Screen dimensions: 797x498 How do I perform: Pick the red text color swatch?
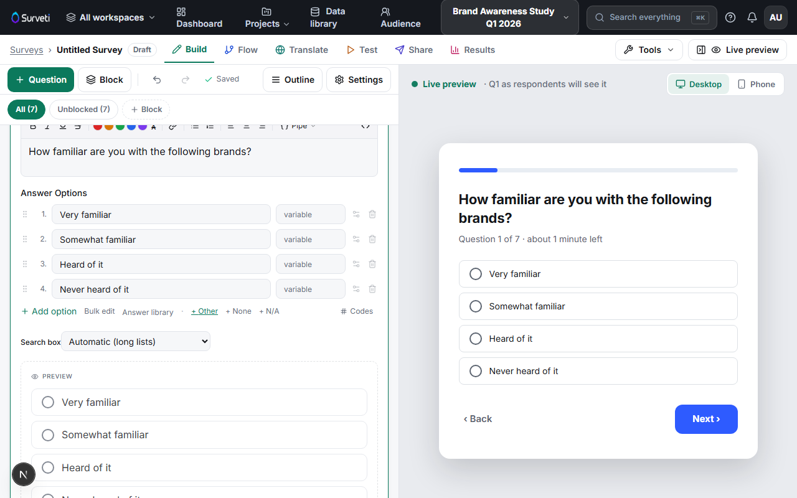click(98, 126)
